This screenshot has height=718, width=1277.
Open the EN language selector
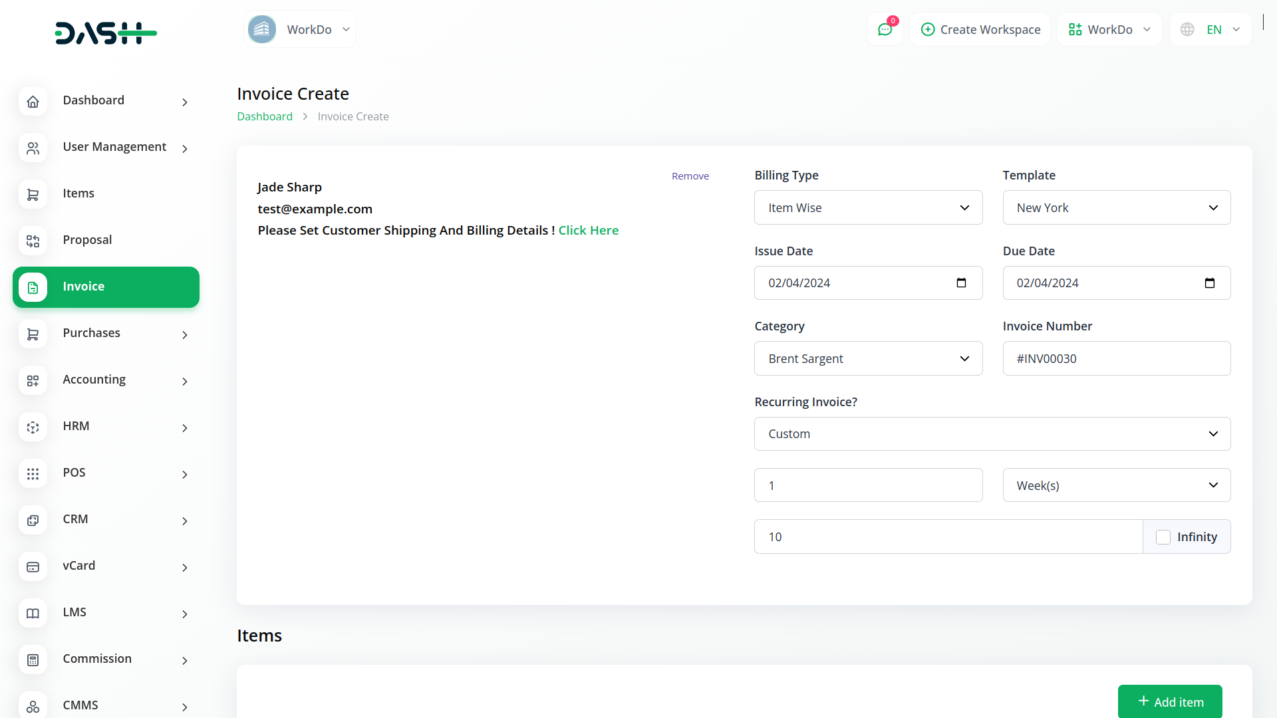pos(1212,30)
